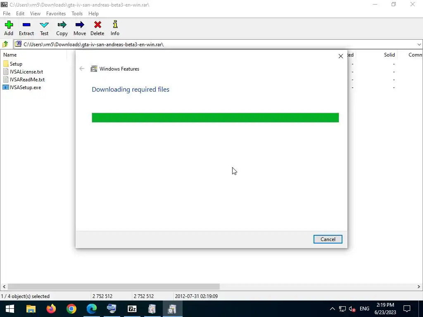Click the second installer taskbar icon

point(152,309)
